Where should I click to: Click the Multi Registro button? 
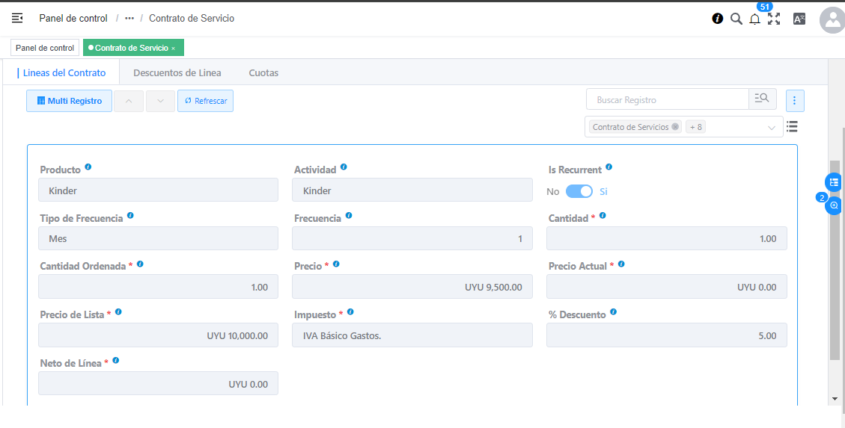click(x=69, y=101)
